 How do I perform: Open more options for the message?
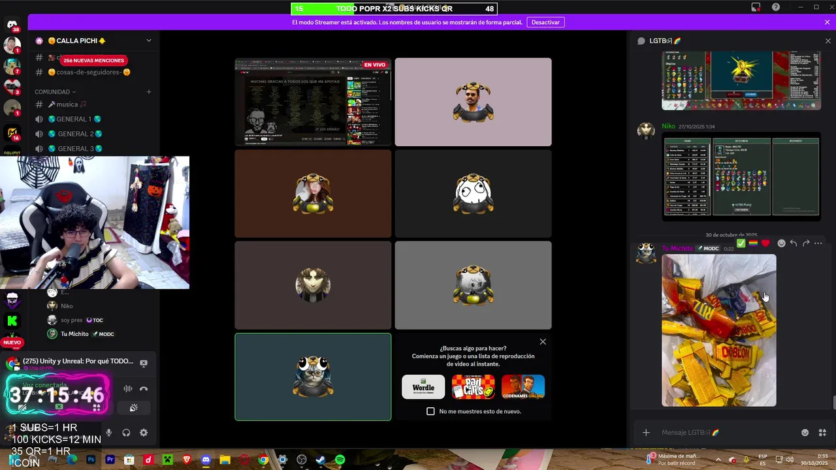[818, 243]
